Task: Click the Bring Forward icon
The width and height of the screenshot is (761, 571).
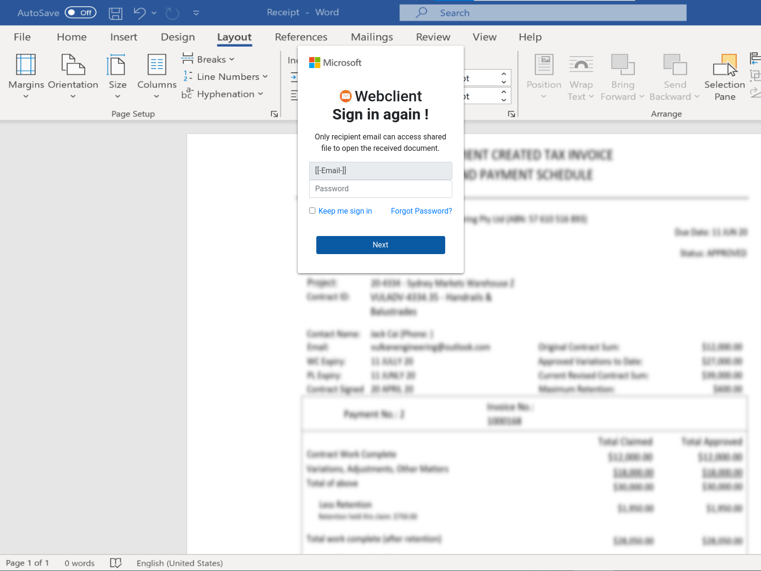Action: pos(623,65)
